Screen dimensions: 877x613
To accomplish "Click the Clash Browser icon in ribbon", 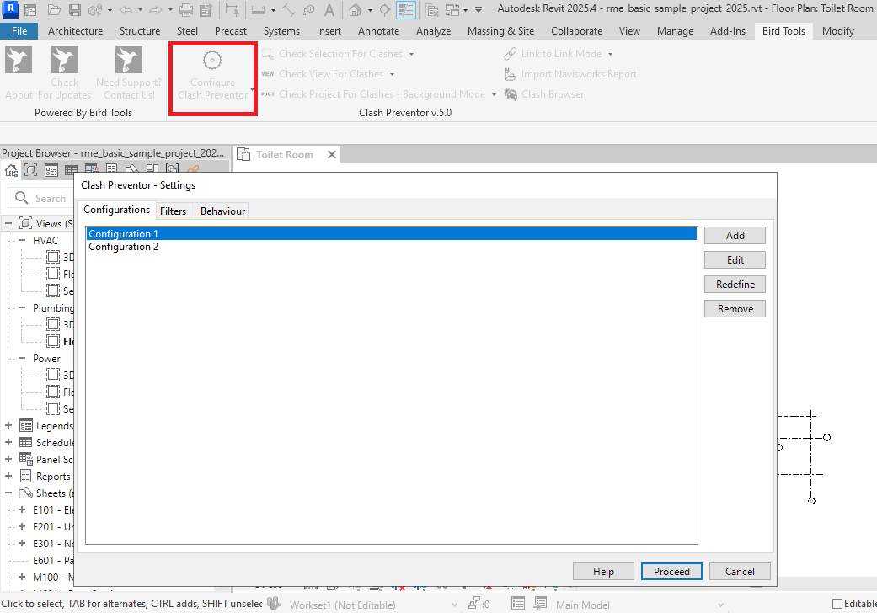I will coord(510,94).
